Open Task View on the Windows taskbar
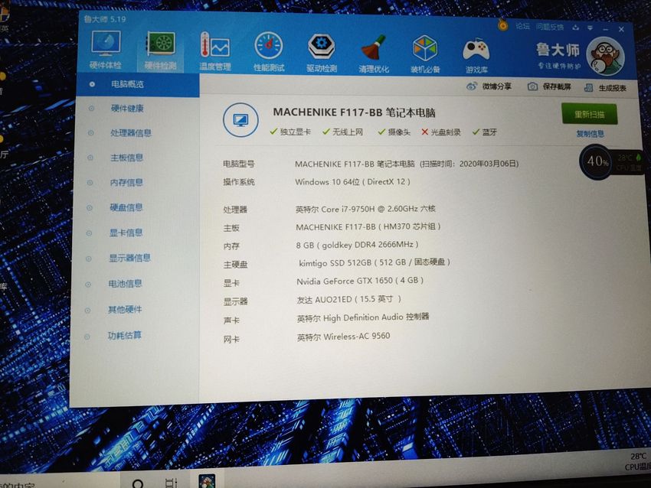Image resolution: width=651 pixels, height=488 pixels. [x=171, y=482]
